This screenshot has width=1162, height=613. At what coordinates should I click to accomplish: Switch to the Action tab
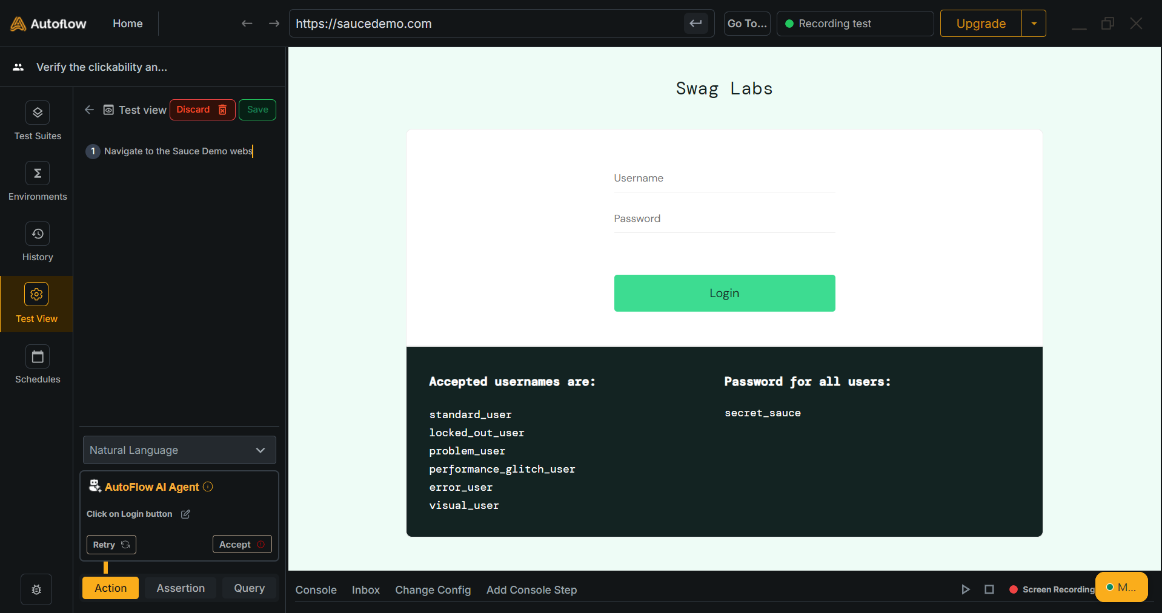point(111,588)
